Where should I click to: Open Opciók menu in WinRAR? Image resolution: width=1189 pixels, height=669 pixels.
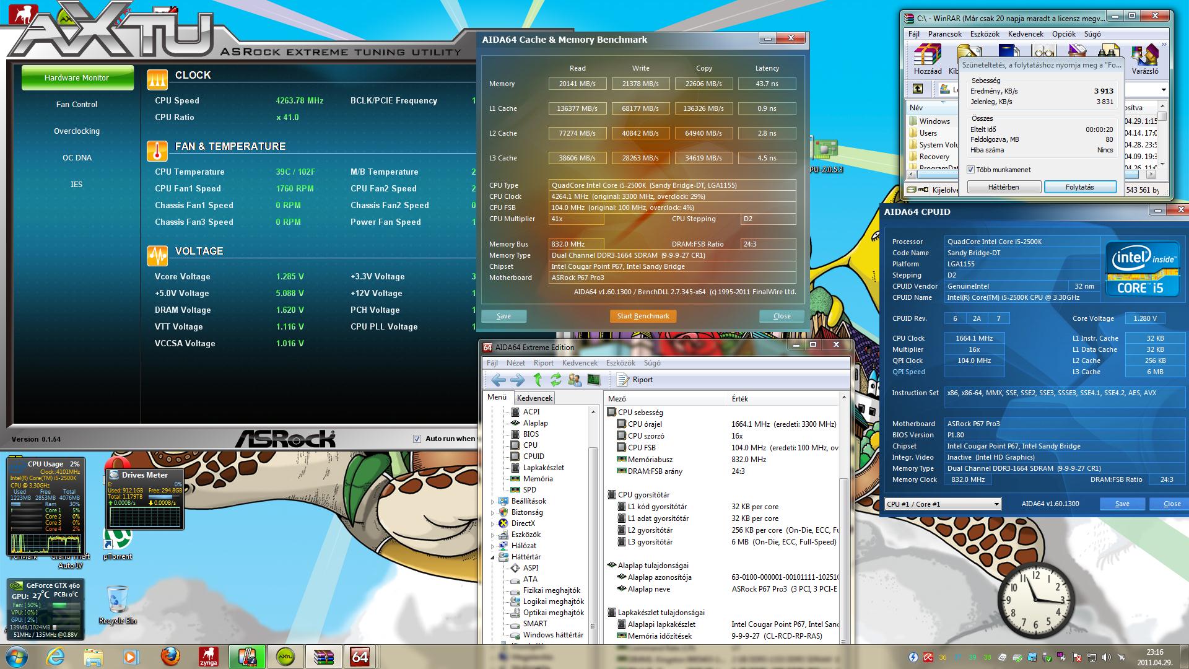[1064, 34]
